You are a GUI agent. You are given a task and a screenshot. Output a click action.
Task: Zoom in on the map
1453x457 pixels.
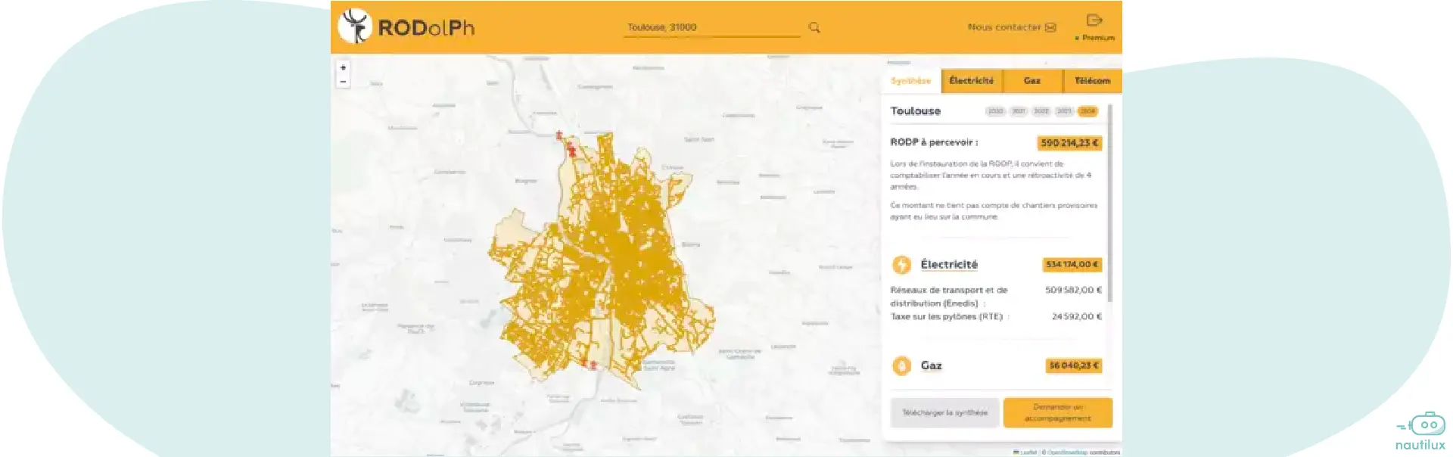click(x=343, y=67)
